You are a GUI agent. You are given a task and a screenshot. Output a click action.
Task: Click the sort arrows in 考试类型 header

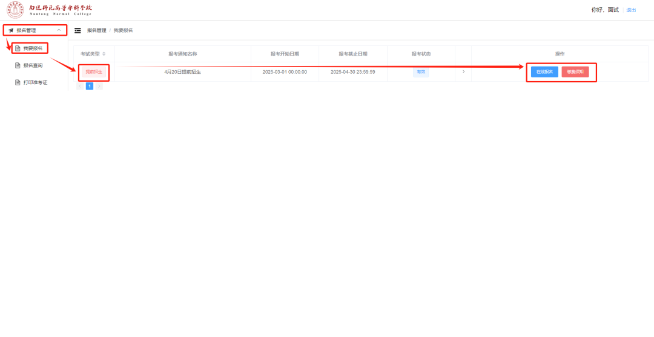[x=104, y=54]
